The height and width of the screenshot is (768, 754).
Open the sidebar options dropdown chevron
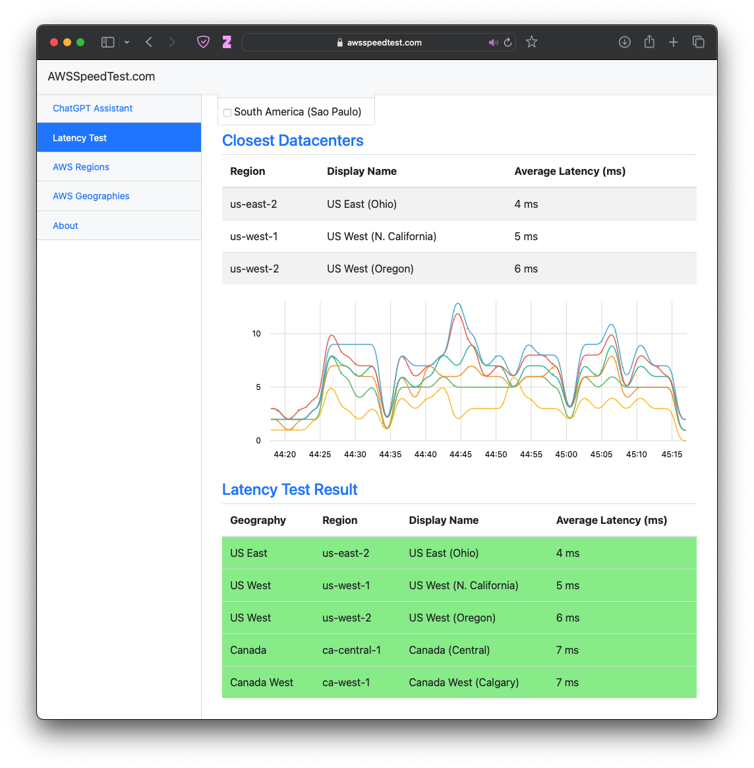tap(127, 42)
